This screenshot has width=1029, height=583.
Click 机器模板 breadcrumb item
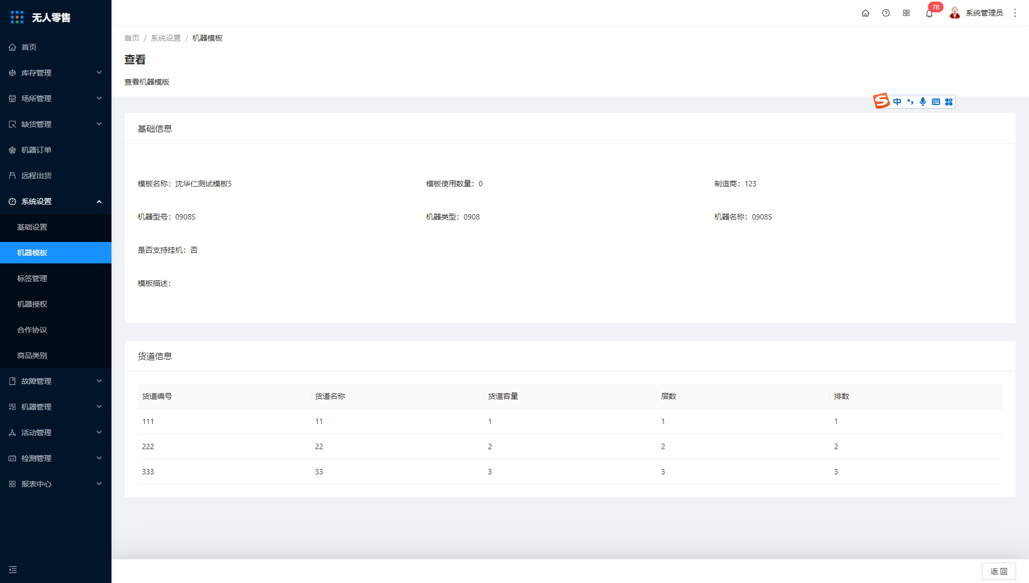[x=207, y=38]
